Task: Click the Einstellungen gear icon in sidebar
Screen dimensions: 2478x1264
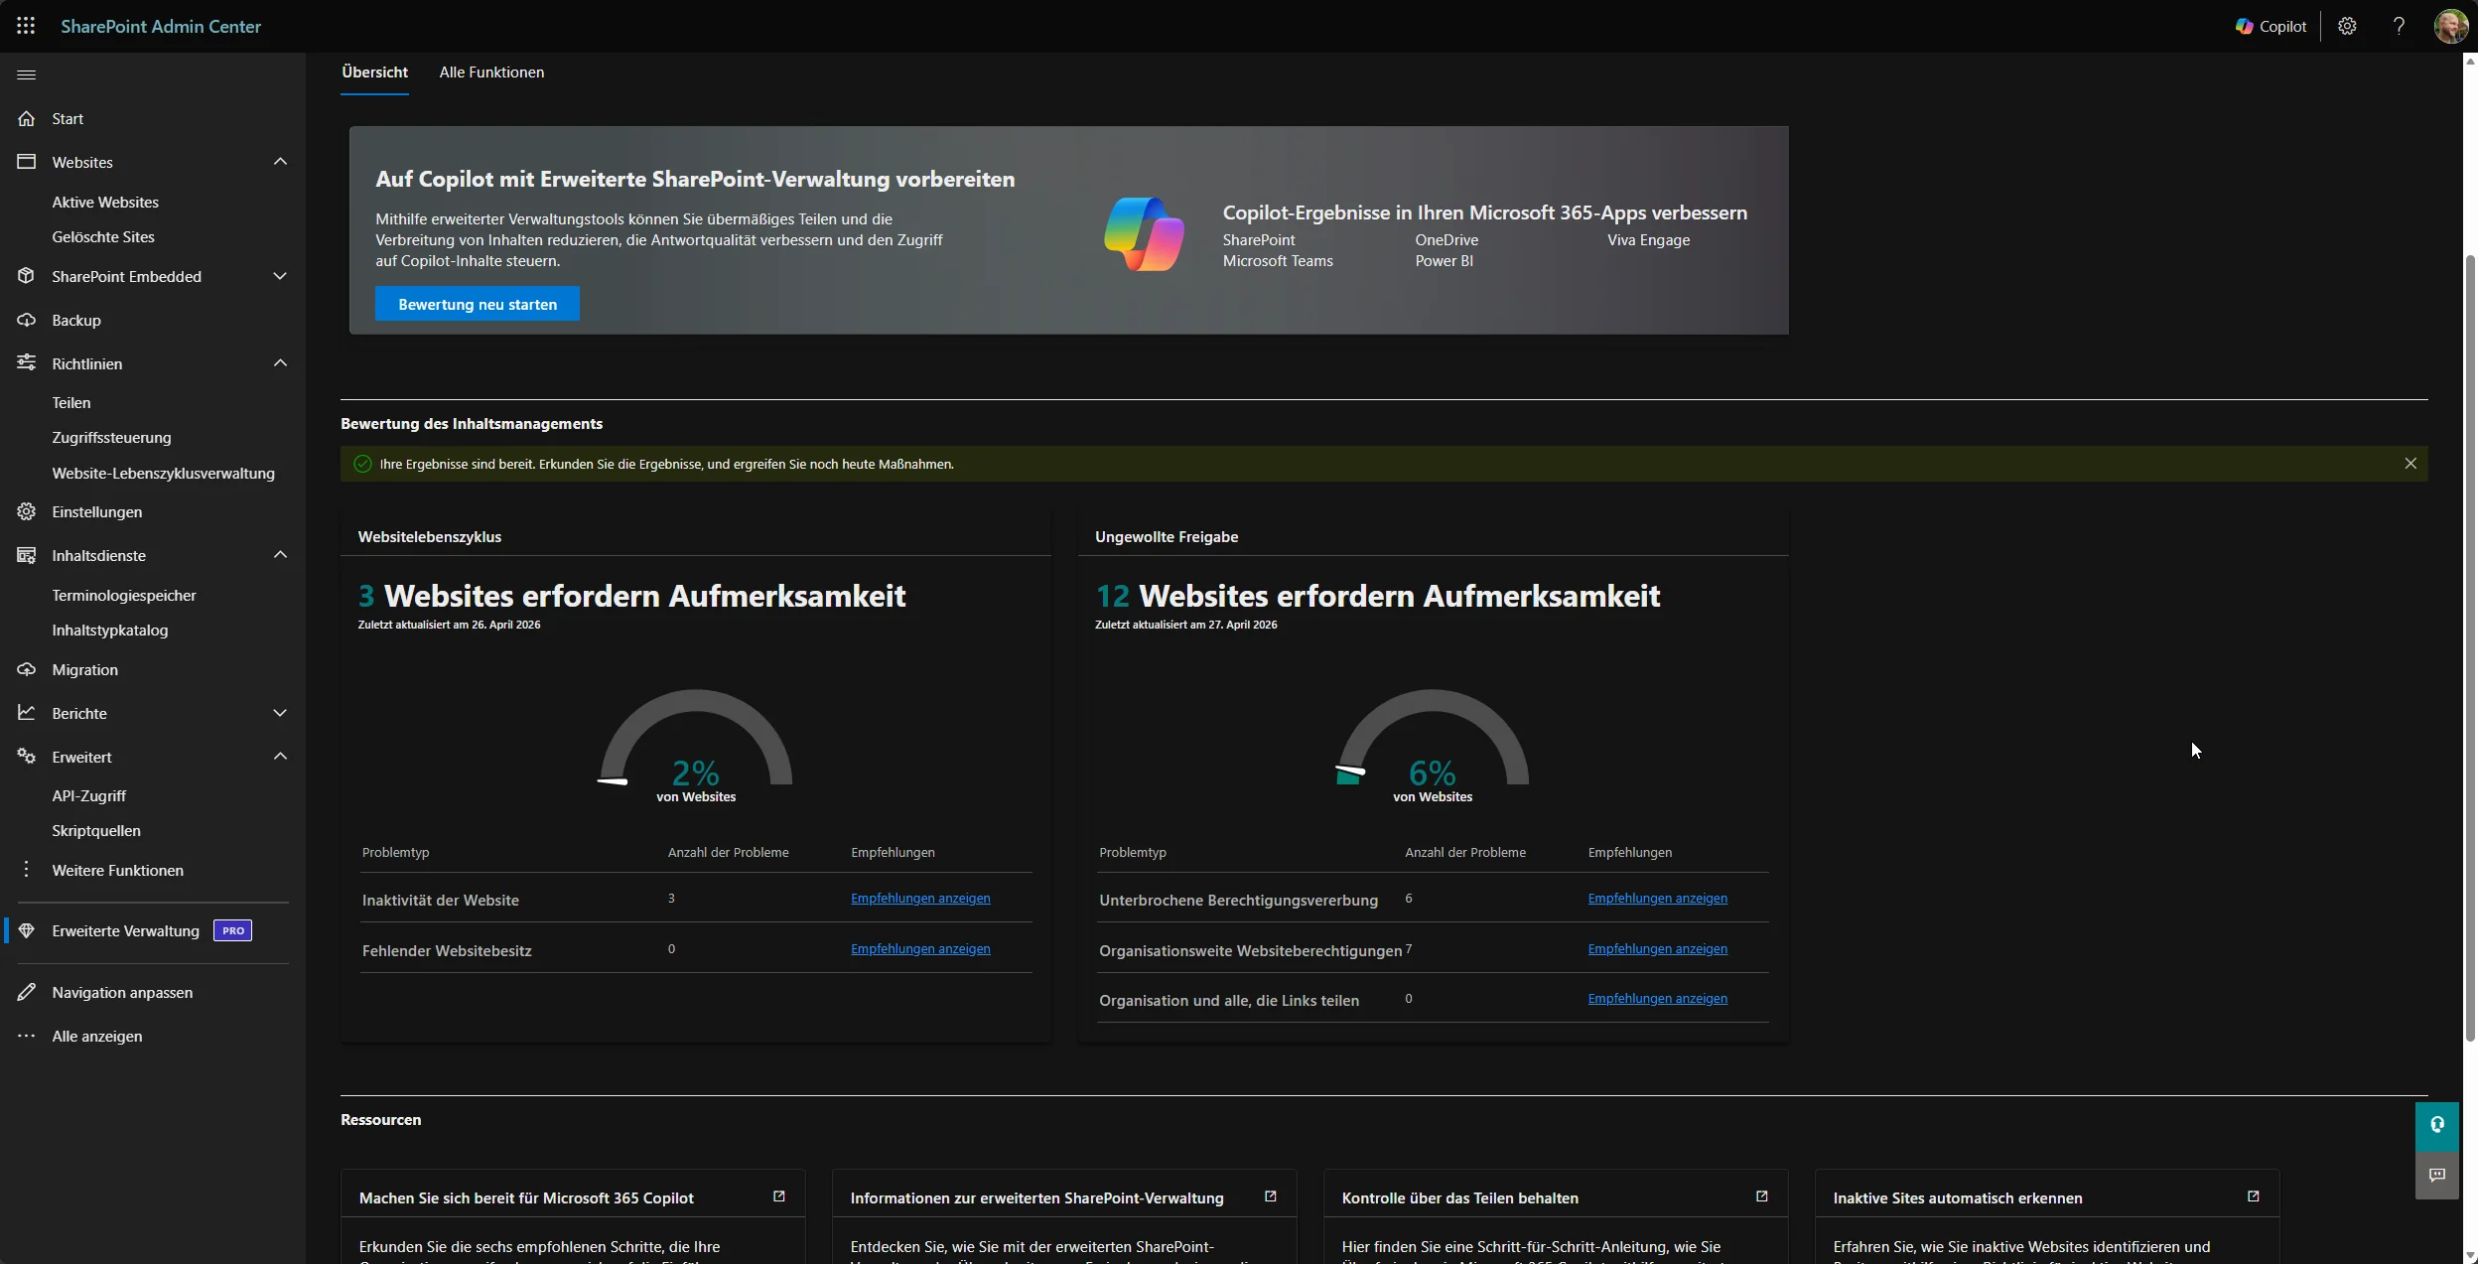Action: [x=27, y=511]
